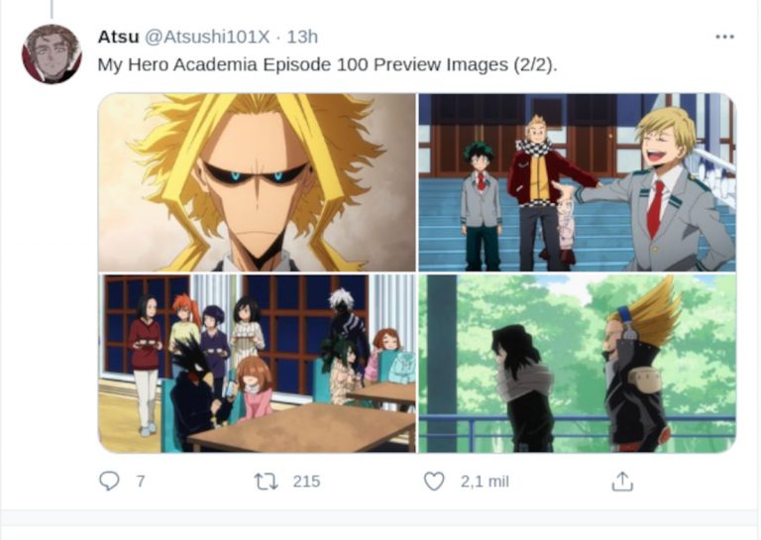
Task: Enlarge the dorm common room table image
Action: coord(257,364)
